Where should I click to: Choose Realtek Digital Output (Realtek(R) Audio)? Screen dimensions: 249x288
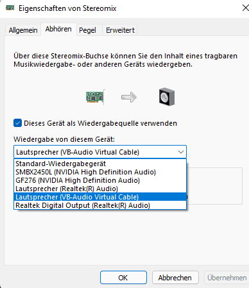100,205
